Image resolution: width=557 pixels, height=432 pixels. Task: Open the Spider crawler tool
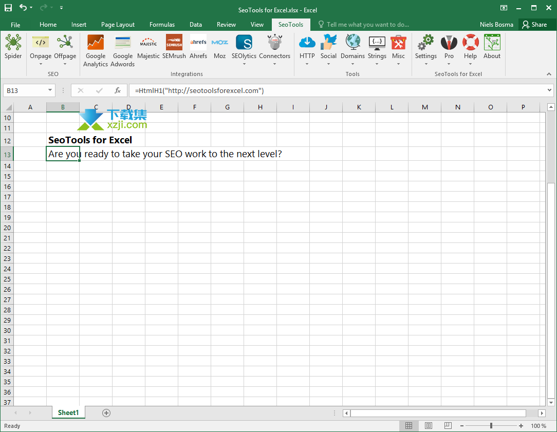13,47
